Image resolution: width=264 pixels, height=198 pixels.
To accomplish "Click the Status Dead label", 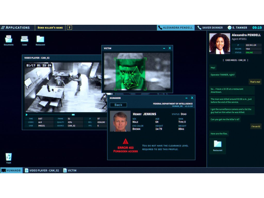I will coord(179,114).
